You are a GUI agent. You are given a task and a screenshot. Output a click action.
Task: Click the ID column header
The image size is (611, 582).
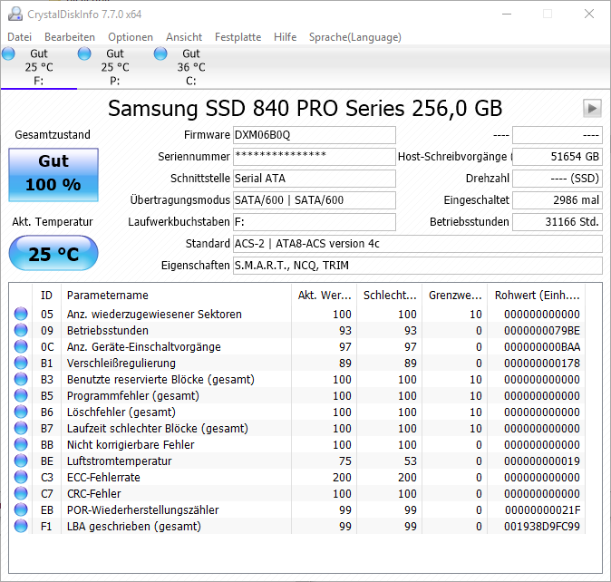(46, 296)
